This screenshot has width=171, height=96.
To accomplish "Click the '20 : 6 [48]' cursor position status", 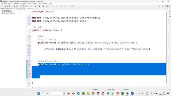I will tap(126, 89).
